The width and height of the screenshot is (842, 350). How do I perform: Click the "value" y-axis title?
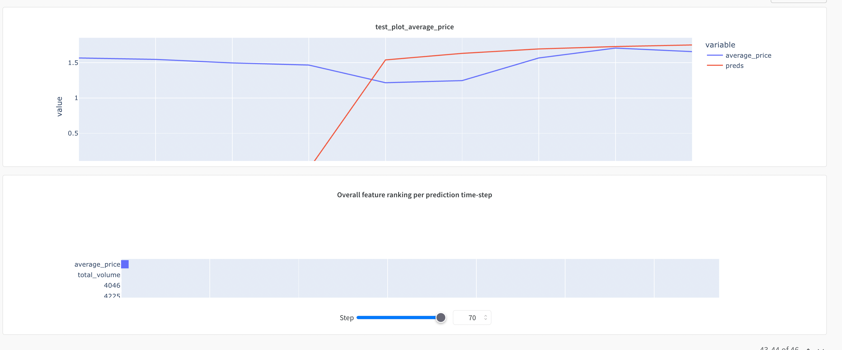(59, 107)
